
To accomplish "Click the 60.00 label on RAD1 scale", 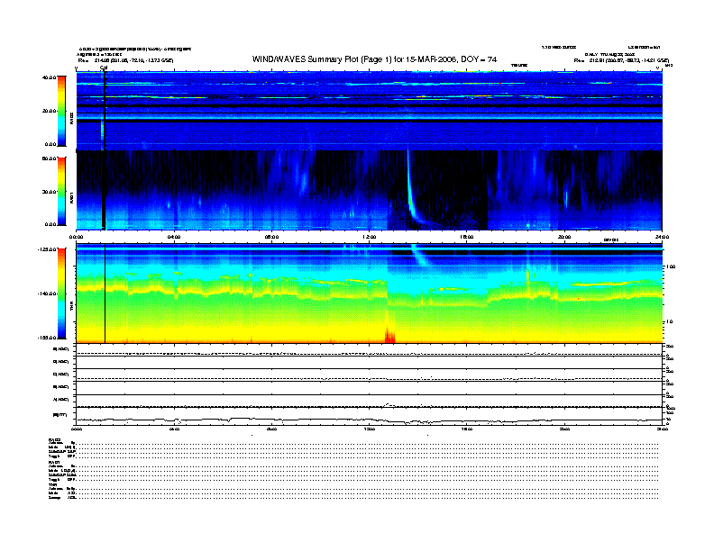I will click(x=50, y=158).
